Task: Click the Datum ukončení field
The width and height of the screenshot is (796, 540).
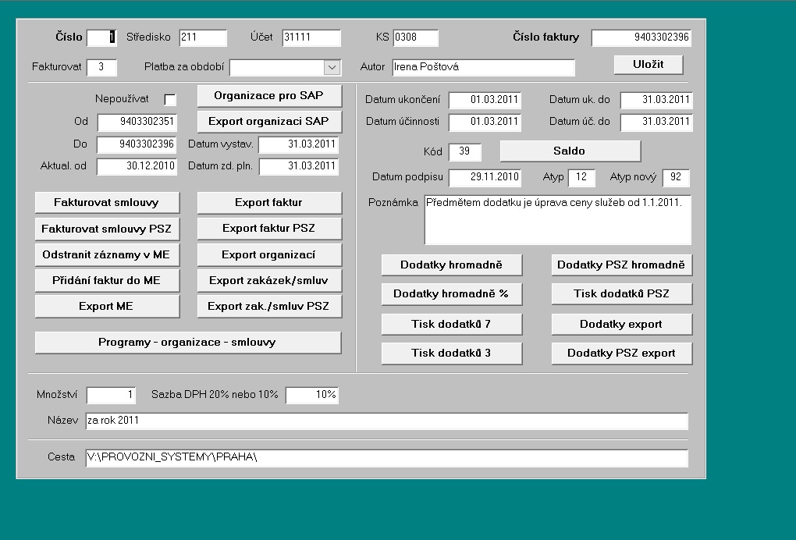Action: coord(485,100)
